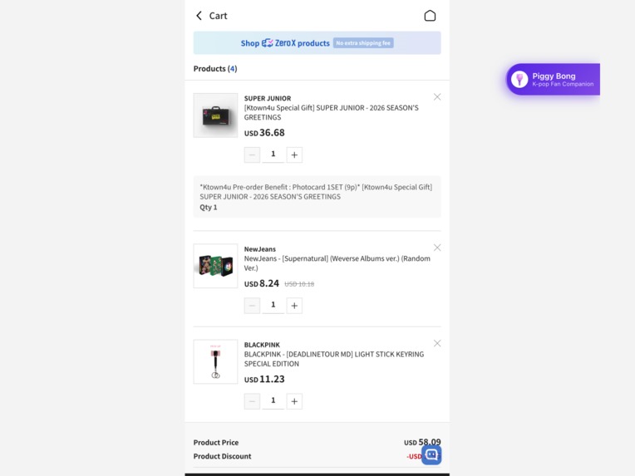Click the Cart page title

click(218, 16)
